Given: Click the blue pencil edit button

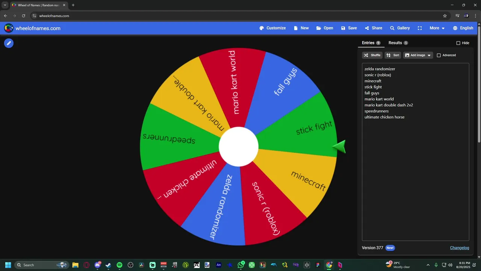Looking at the screenshot, I should point(9,43).
